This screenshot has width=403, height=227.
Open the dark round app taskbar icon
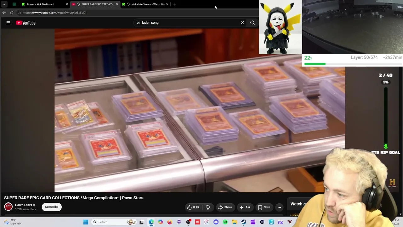[x=262, y=222]
